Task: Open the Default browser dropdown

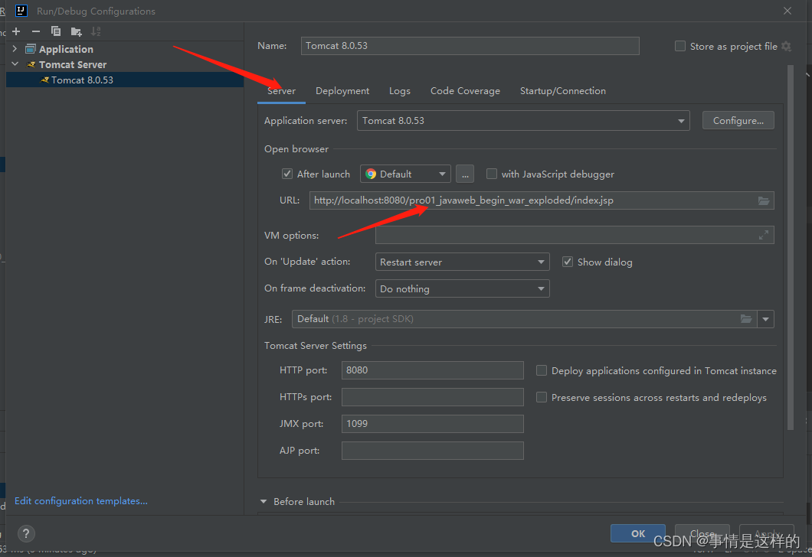Action: [x=405, y=174]
